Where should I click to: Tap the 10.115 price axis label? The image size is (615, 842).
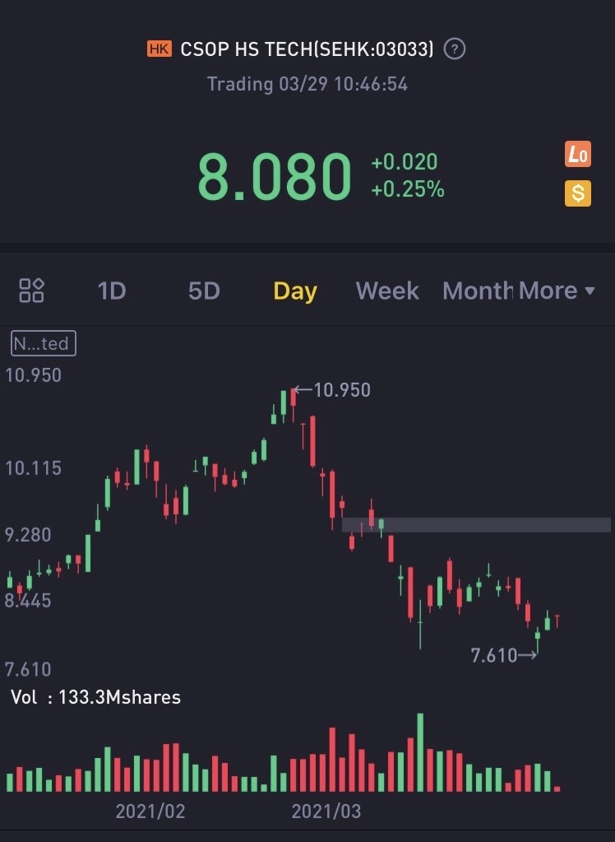click(x=33, y=468)
